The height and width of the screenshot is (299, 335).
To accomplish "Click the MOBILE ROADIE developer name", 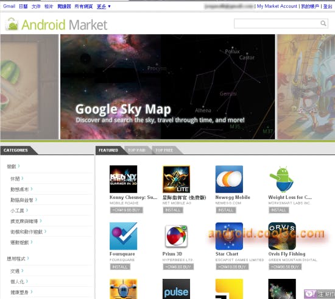I will click(x=124, y=203).
